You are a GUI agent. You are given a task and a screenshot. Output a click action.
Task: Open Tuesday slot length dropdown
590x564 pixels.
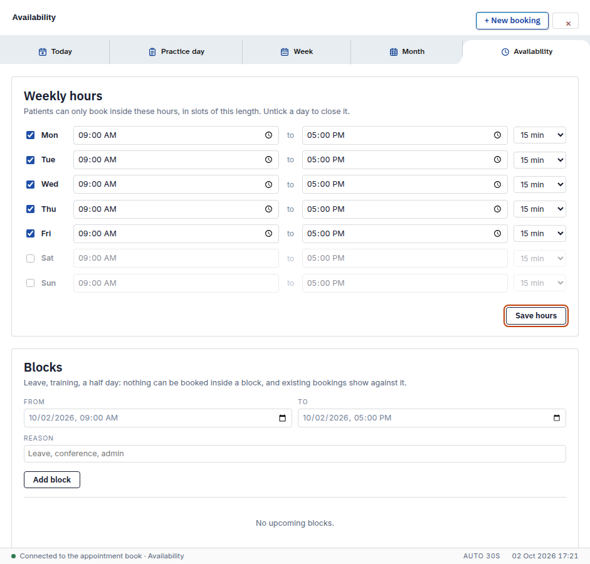(540, 160)
